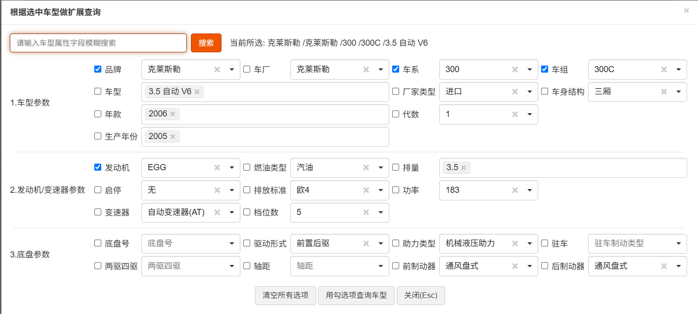Screen dimensions: 698x314
Task: Check the 燃油类型 checkbox
Action: pos(246,167)
